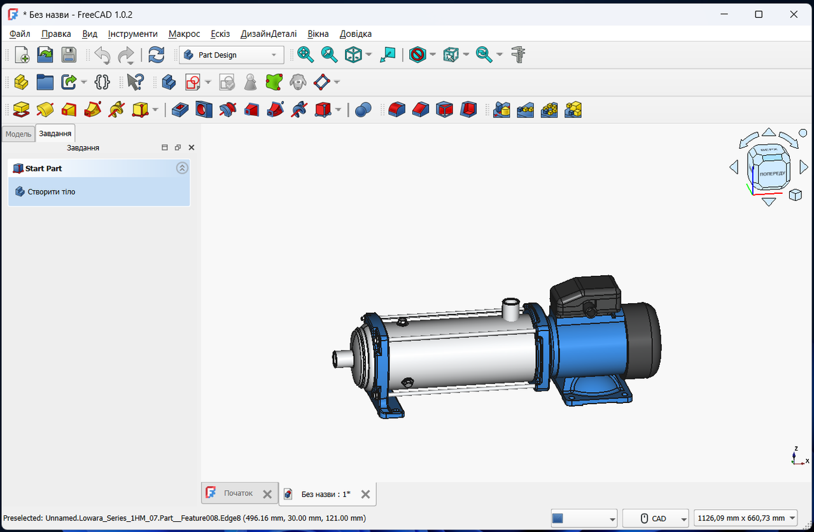Viewport: 814px width, 532px height.
Task: Select the Fillet tool
Action: pos(396,110)
